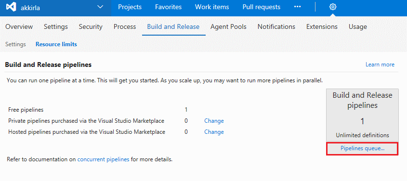The width and height of the screenshot is (407, 181).
Task: Open the more options ellipsis
Action: 298,7
